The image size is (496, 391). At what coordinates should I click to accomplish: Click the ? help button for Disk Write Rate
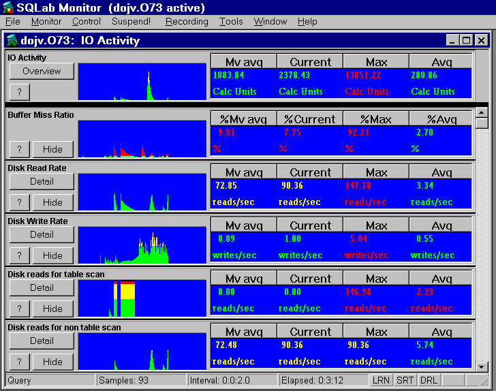click(x=20, y=255)
